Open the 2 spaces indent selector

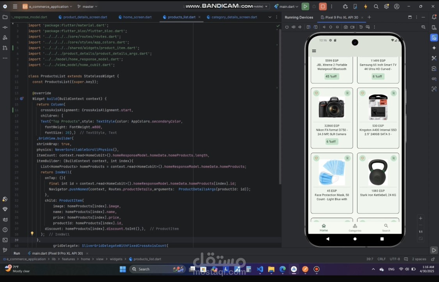coord(419,259)
